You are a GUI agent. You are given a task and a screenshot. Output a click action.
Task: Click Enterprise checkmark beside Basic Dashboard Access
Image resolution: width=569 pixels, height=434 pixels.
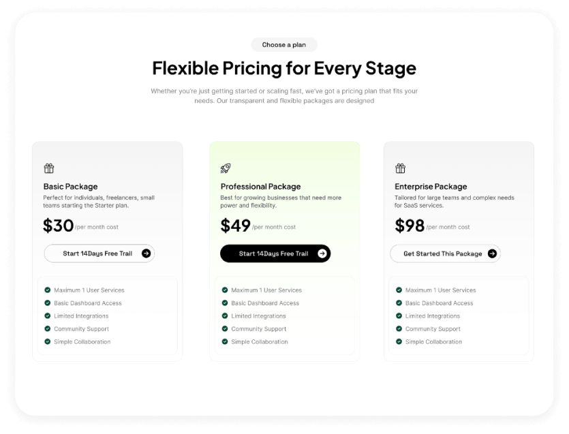click(x=399, y=303)
